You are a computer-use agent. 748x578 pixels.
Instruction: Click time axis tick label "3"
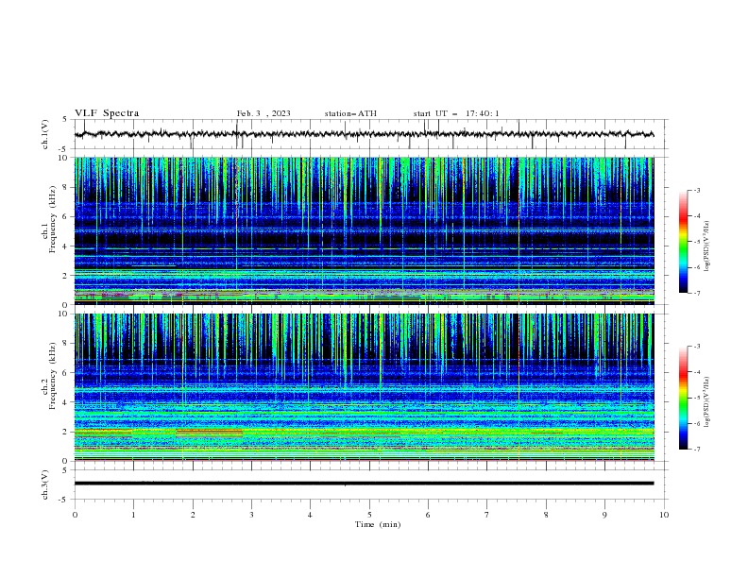click(x=251, y=515)
